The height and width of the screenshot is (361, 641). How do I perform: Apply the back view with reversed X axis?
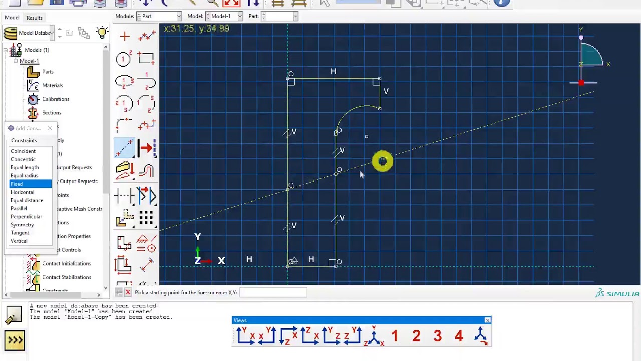(267, 336)
